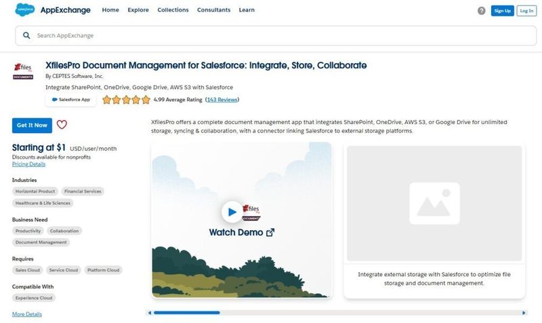Open the Consultants menu

pos(213,10)
